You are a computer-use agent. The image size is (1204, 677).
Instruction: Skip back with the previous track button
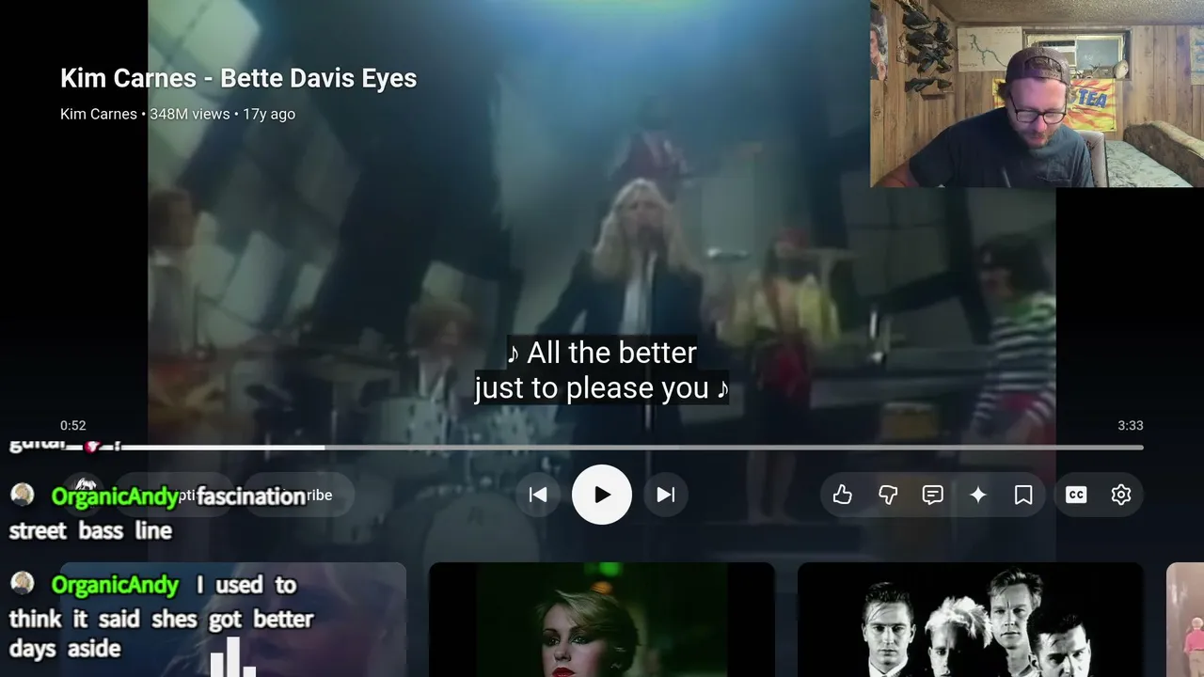[x=538, y=495]
